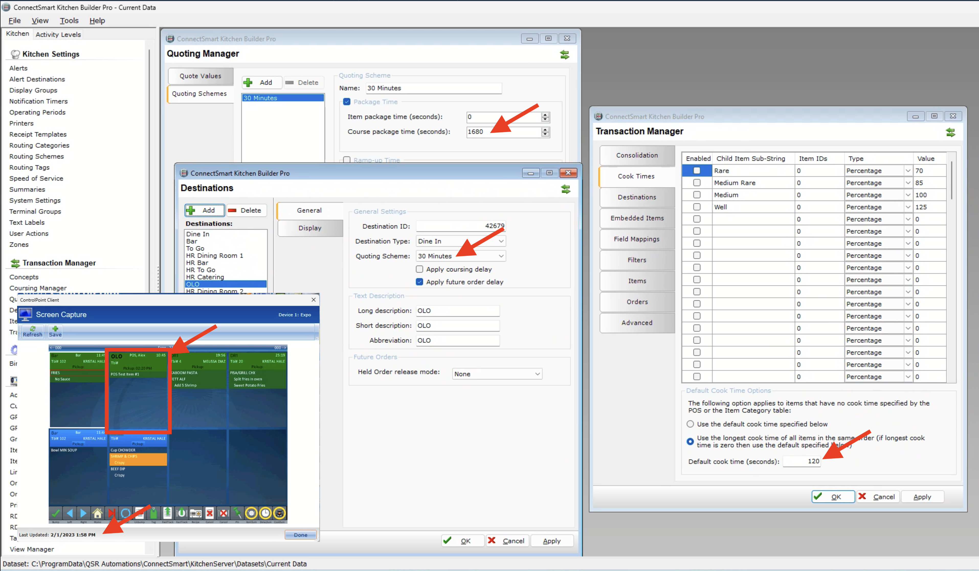
Task: Click the Cancel order document icon
Action: pyautogui.click(x=209, y=513)
